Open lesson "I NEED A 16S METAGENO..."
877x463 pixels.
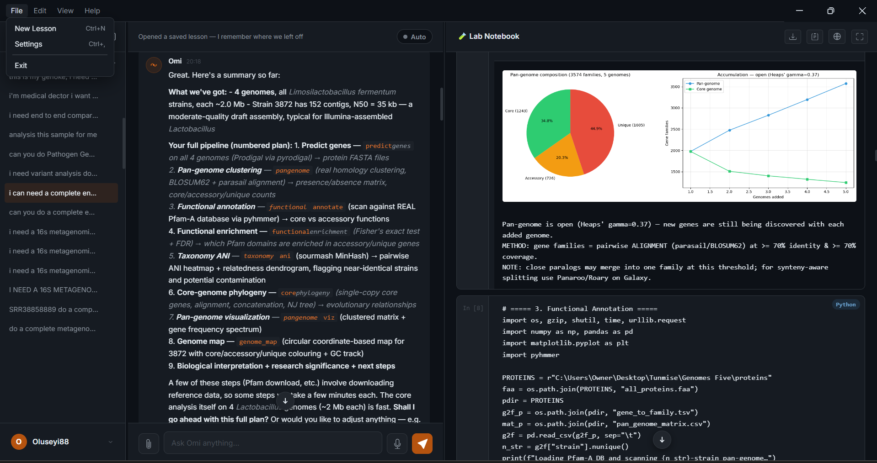click(61, 290)
